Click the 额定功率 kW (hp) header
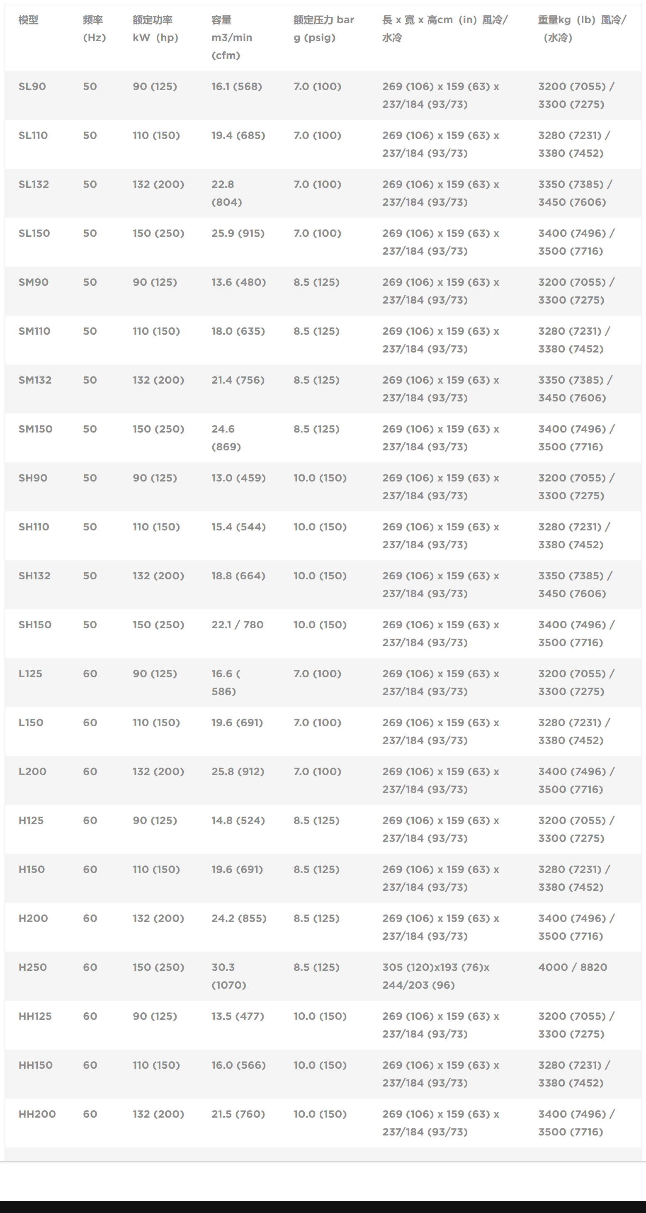The image size is (646, 1213). tap(155, 29)
